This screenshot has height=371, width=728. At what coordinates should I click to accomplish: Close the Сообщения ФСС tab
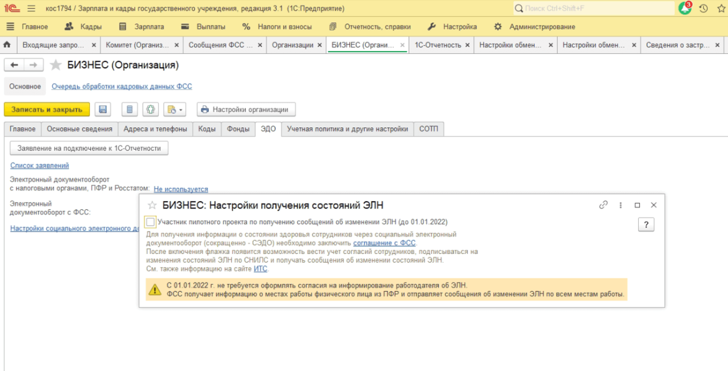[x=260, y=45]
